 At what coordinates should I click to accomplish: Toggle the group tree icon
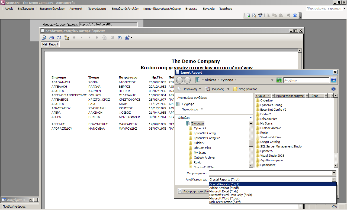pyautogui.click(x=66, y=38)
